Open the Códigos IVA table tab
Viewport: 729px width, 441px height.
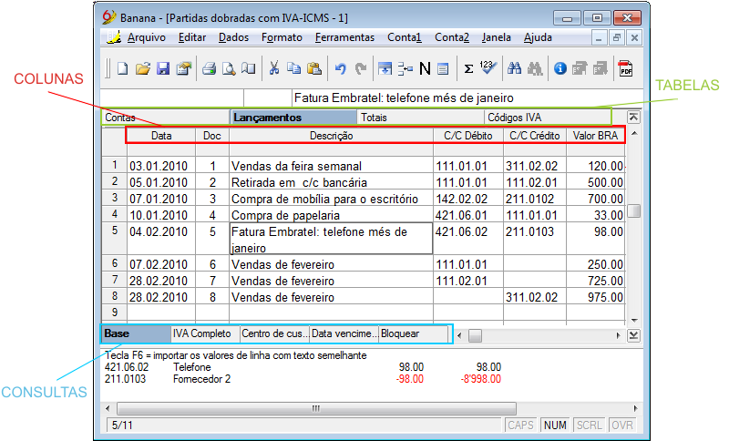click(x=548, y=118)
